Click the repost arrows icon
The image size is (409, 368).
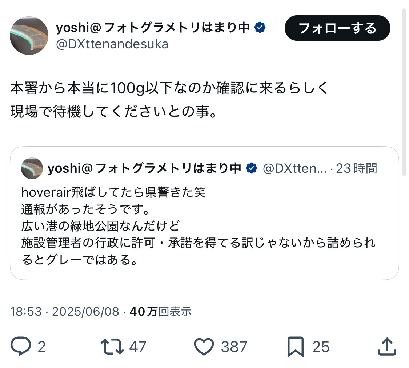[112, 347]
